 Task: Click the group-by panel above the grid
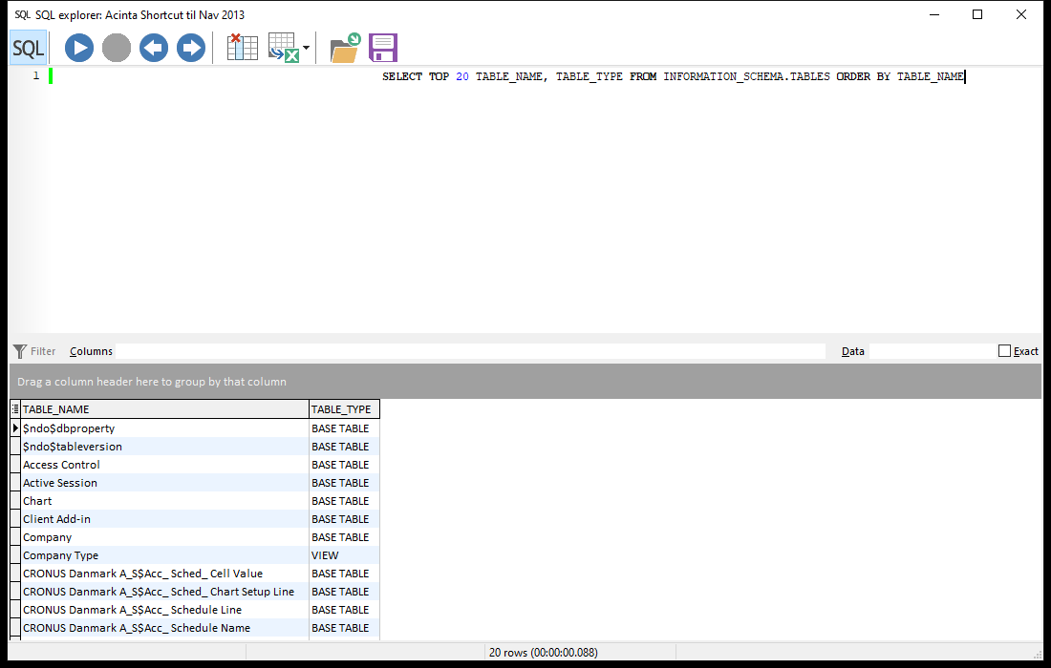coord(525,382)
